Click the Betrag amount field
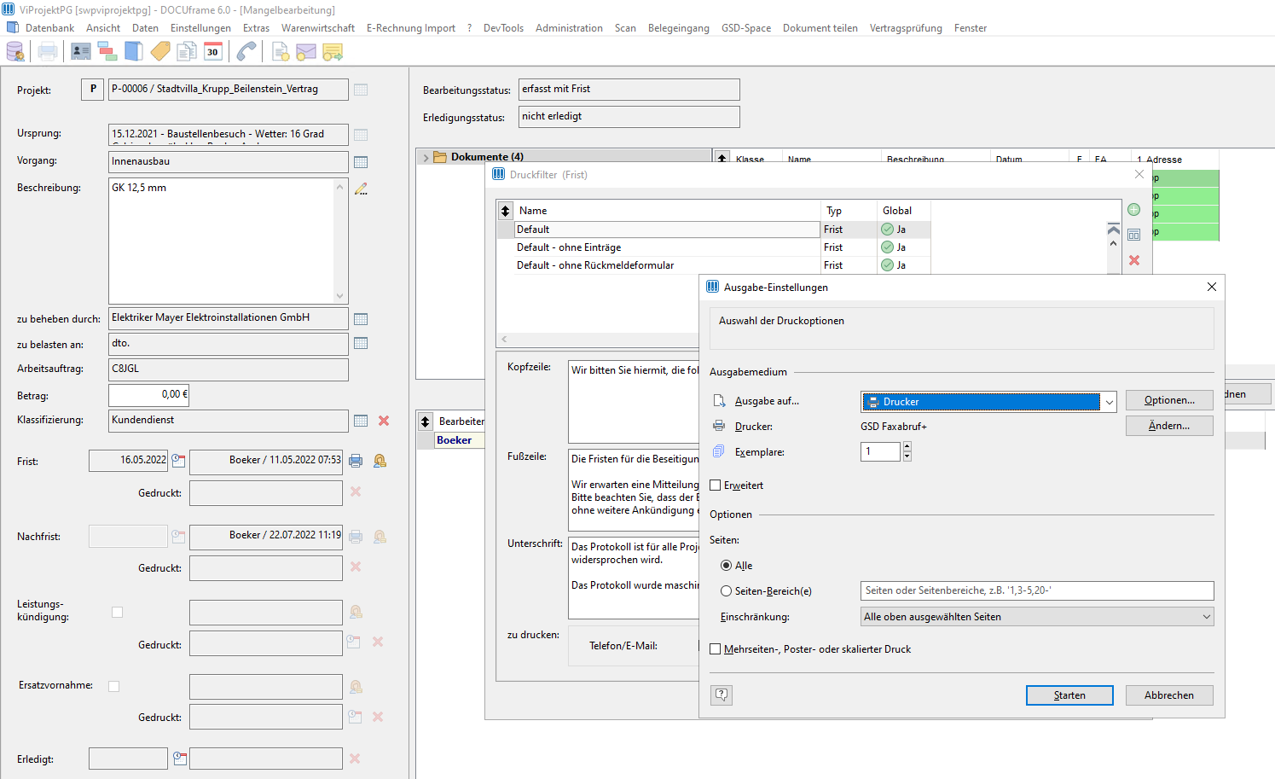The width and height of the screenshot is (1275, 779). coord(148,395)
